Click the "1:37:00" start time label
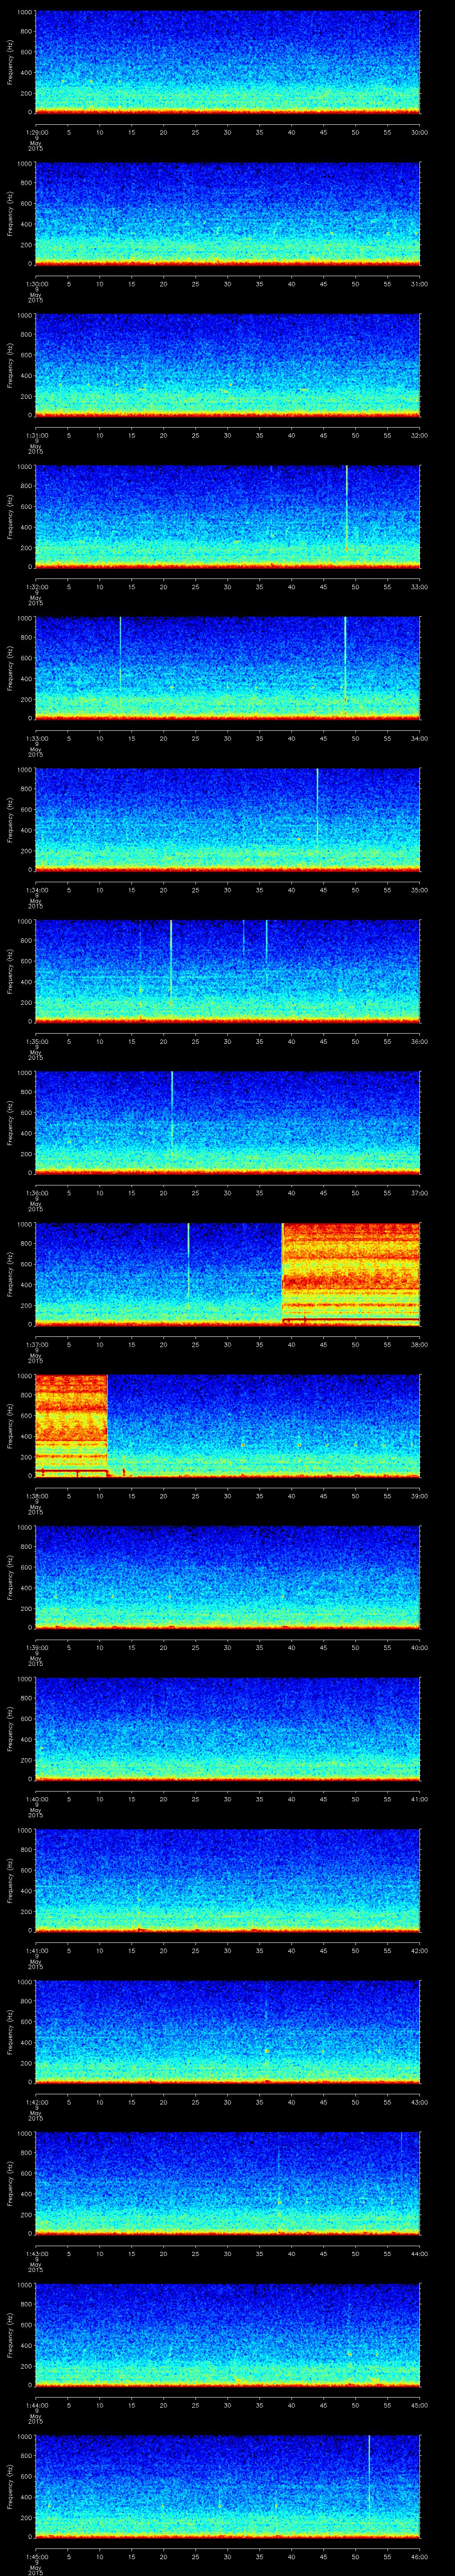 pyautogui.click(x=36, y=1344)
